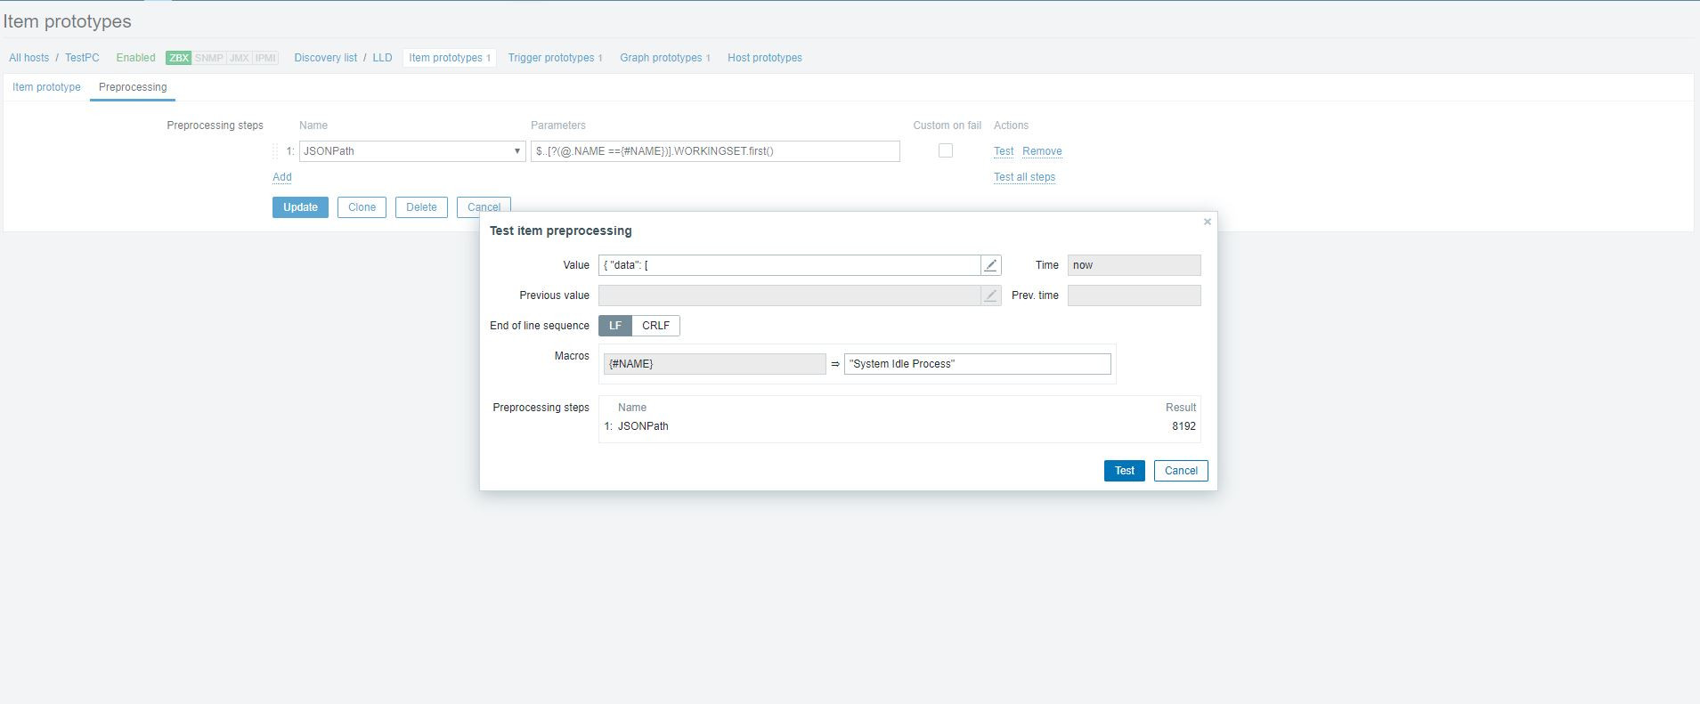Click Test all steps link
Screen dimensions: 1700x704
coord(1024,177)
